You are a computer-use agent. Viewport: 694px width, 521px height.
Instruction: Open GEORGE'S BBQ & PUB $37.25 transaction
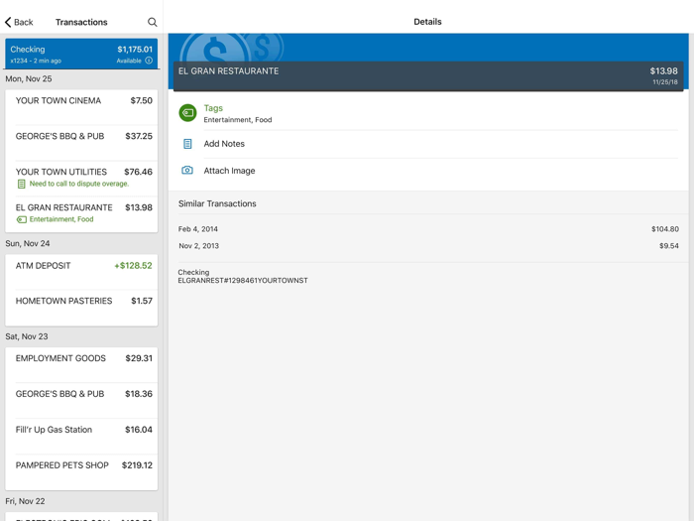[x=81, y=141]
